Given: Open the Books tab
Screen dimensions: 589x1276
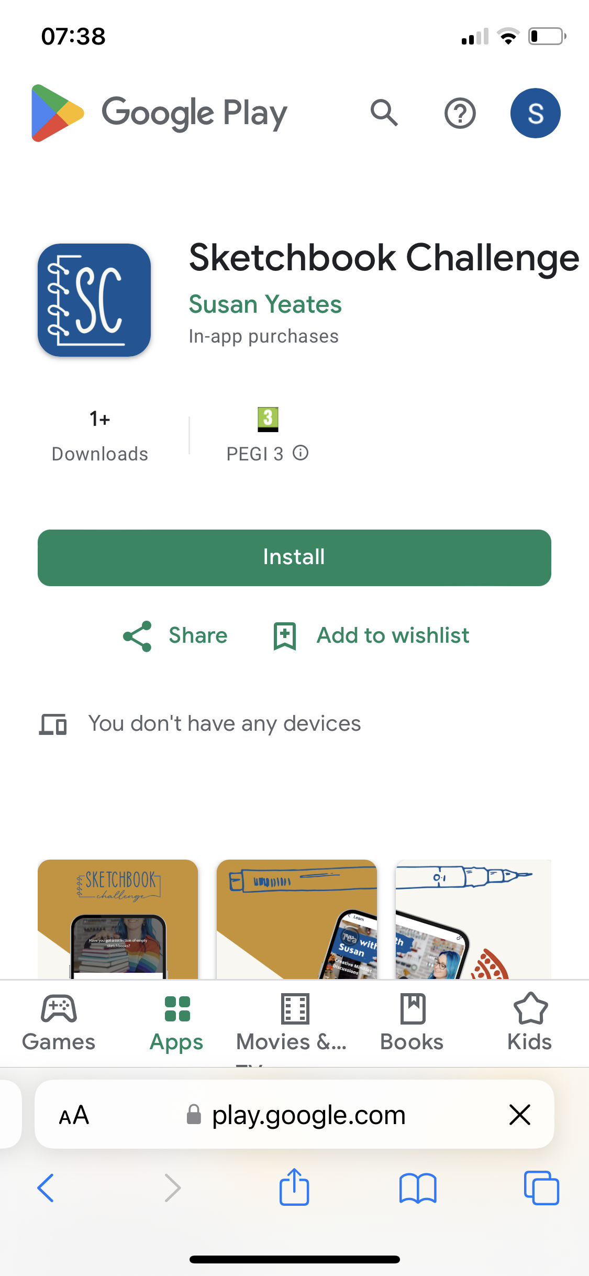Looking at the screenshot, I should point(412,1023).
